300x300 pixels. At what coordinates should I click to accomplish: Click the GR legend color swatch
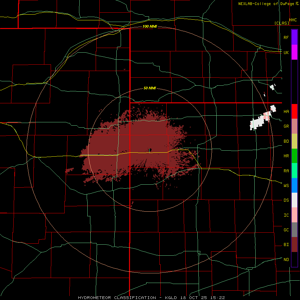point(294,126)
